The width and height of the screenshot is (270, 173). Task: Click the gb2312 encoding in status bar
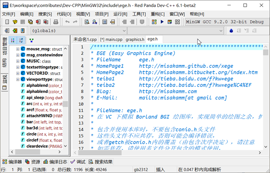tap(141, 169)
